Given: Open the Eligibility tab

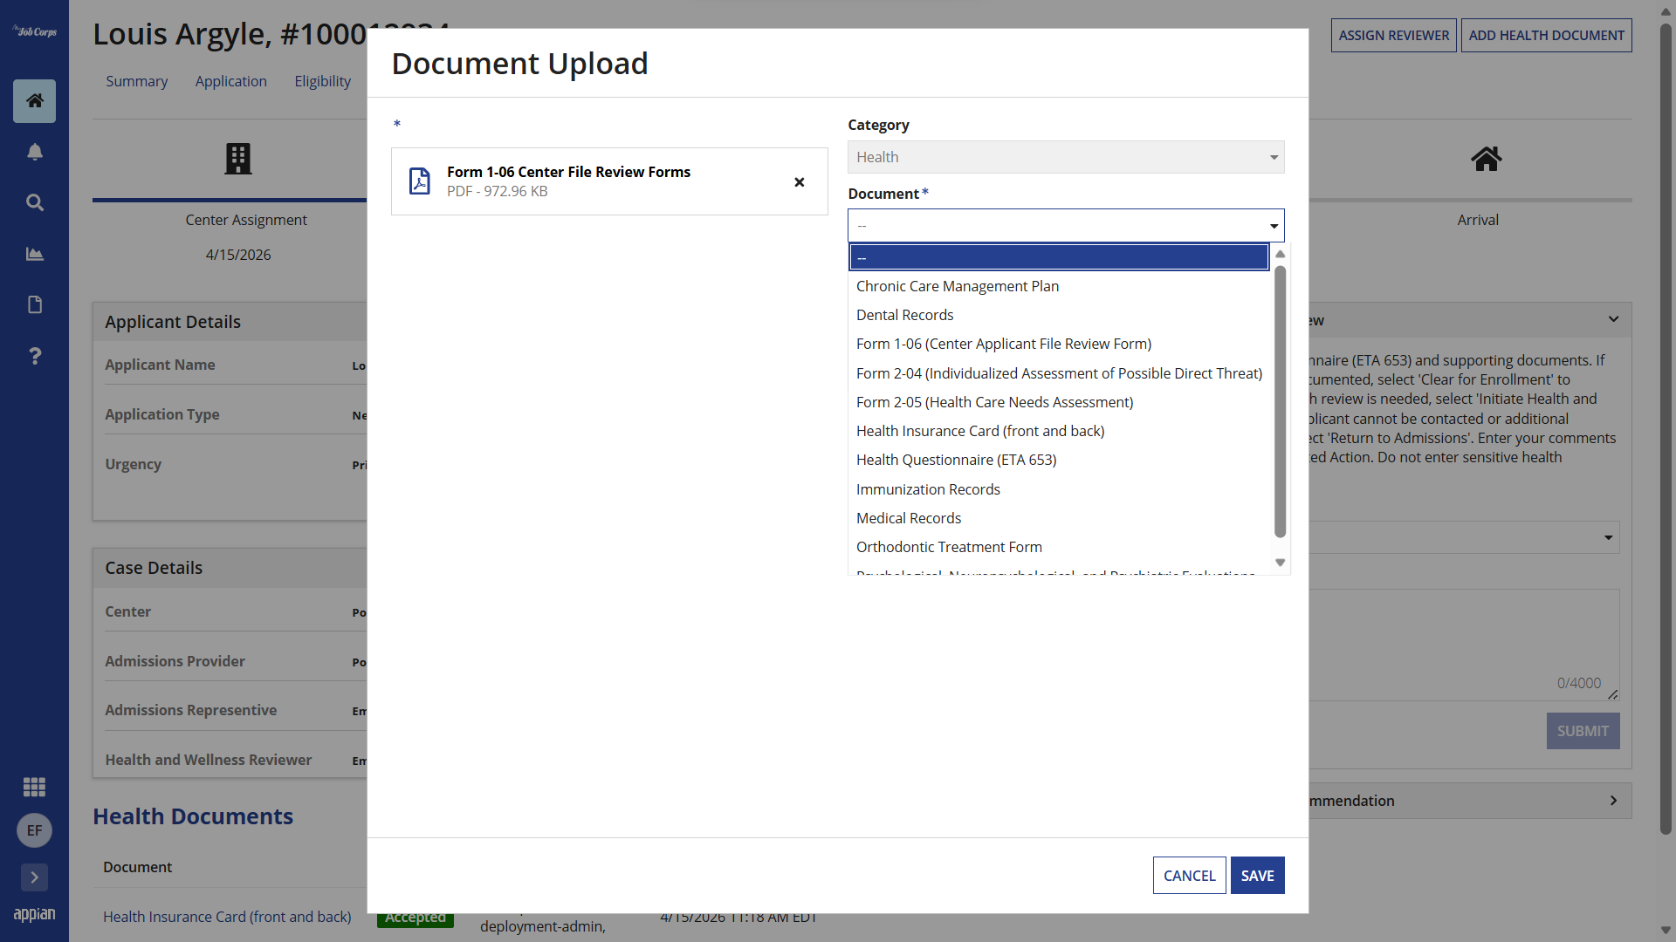Looking at the screenshot, I should pos(323,81).
